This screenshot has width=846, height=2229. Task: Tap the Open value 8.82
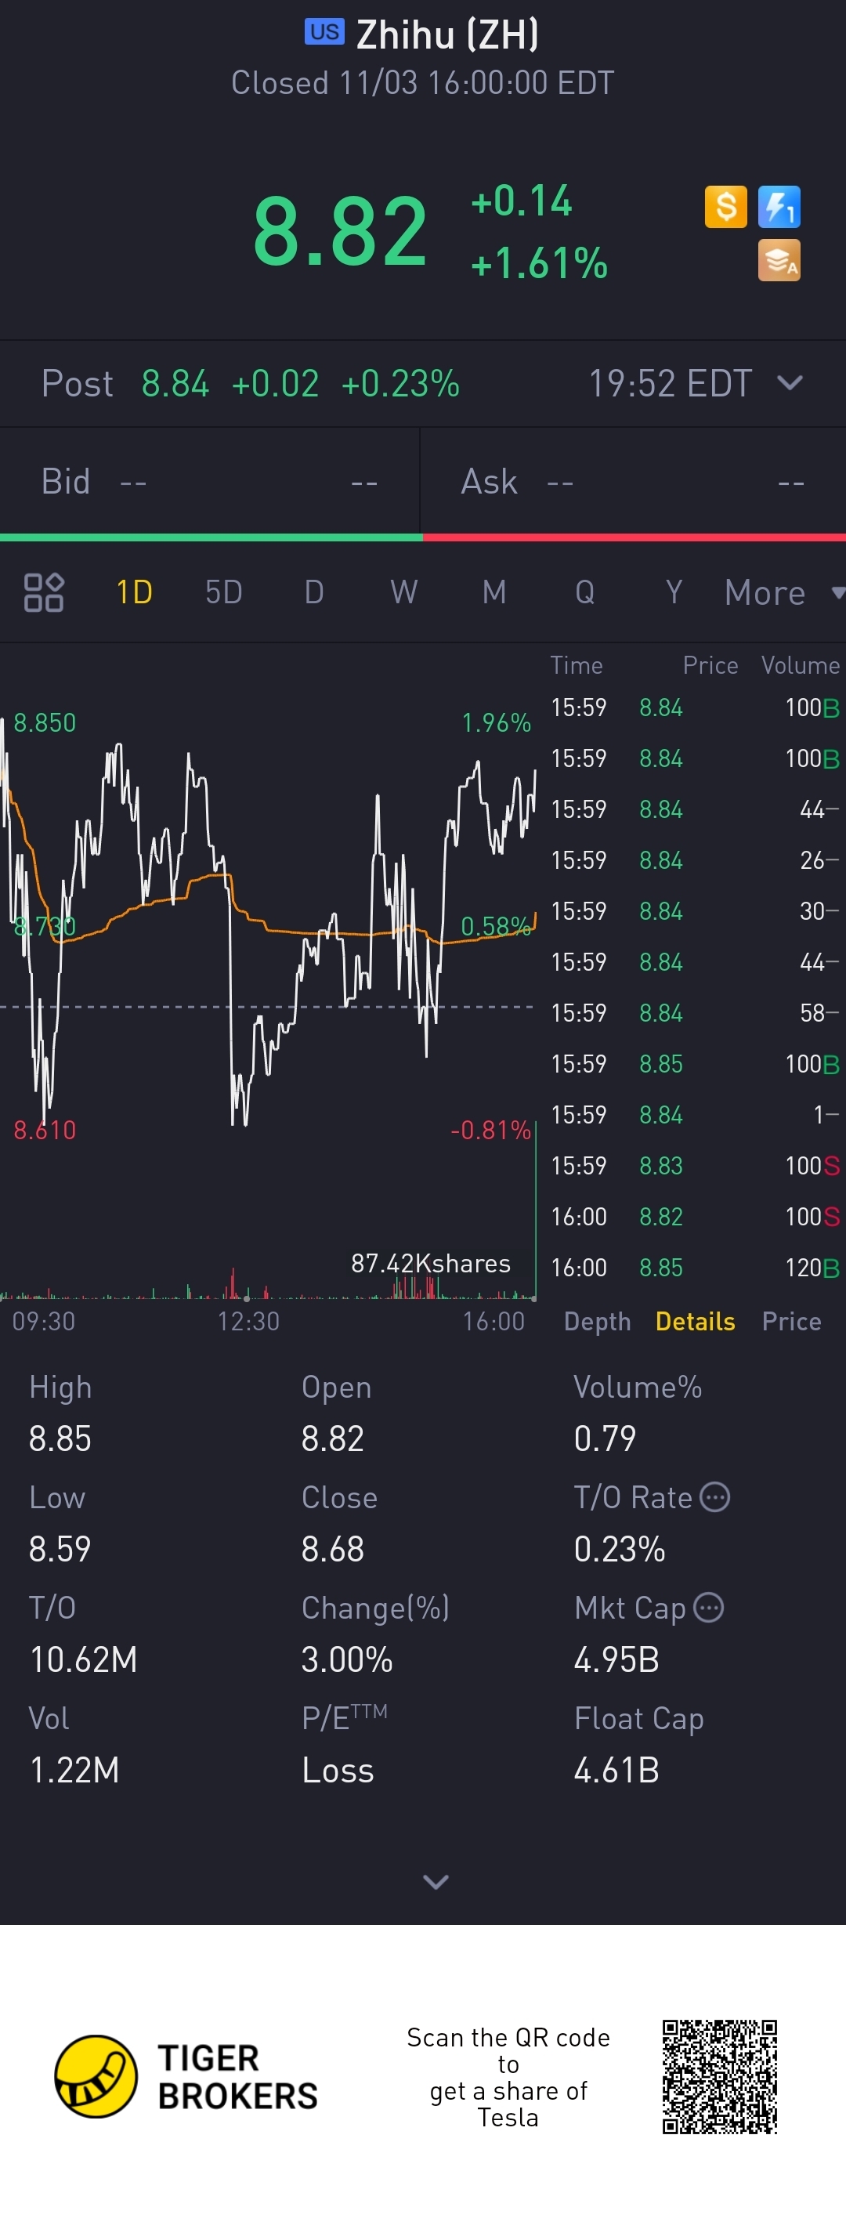pyautogui.click(x=332, y=1438)
